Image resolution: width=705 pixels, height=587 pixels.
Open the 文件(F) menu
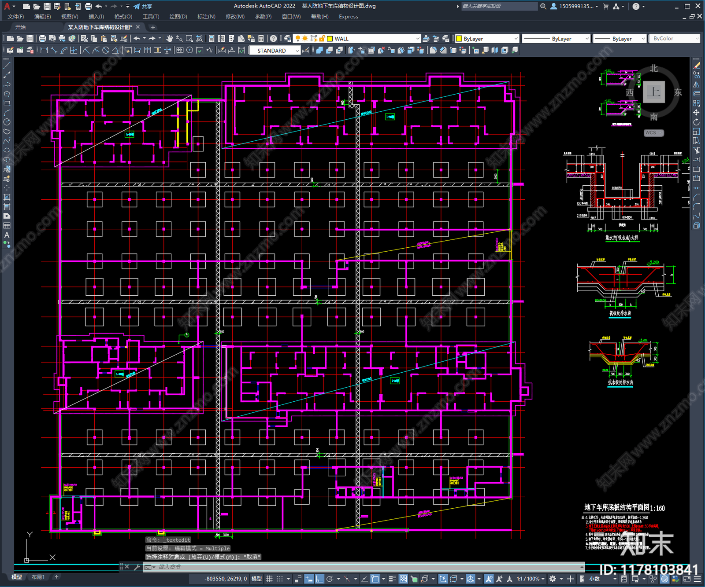click(x=15, y=17)
